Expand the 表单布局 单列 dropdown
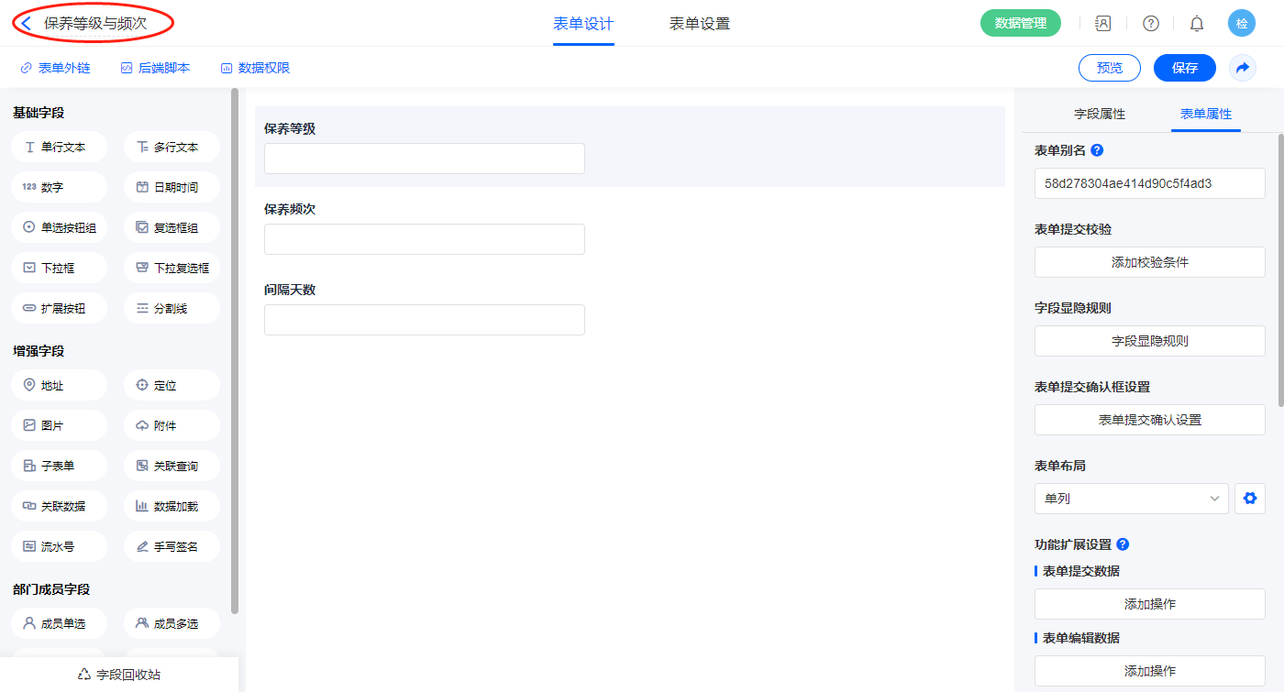The width and height of the screenshot is (1284, 692). coord(1131,499)
